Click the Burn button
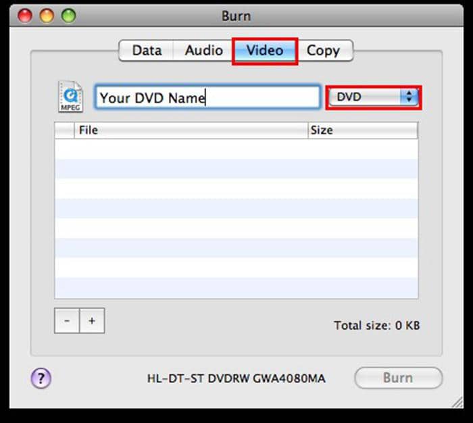Screen dimensions: 473x423 398,378
